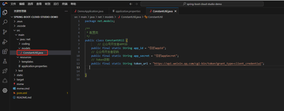Collapse the src folder
Screen dimensions: 284x111
click(x=40, y=30)
